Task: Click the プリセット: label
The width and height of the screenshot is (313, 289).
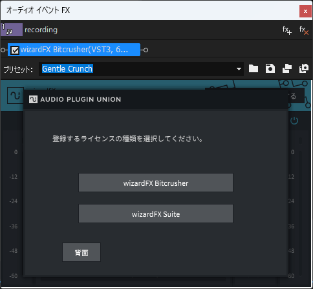Action: (18, 69)
